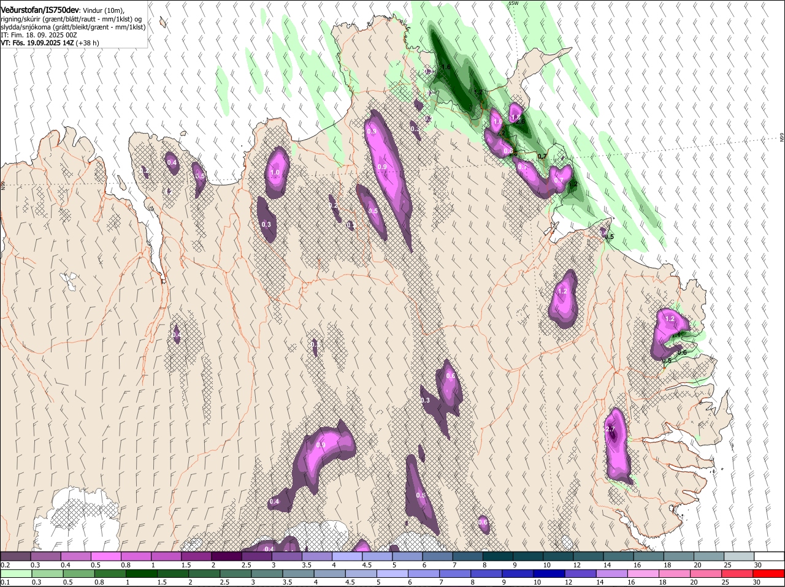Pick dark teal top legend swatch 8 to 9
Screen dimensions: 785x587
tap(498, 556)
